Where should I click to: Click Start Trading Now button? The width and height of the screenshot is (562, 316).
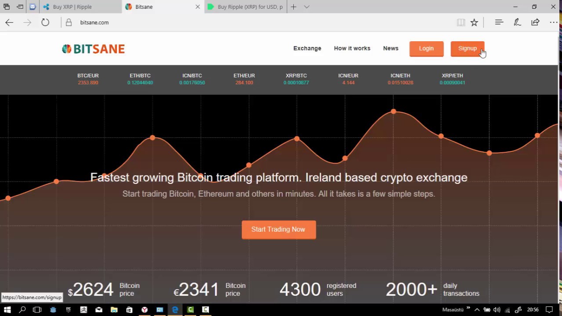(279, 230)
